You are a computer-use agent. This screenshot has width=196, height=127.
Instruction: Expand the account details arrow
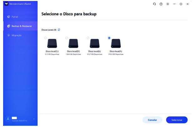pyautogui.click(x=34, y=119)
